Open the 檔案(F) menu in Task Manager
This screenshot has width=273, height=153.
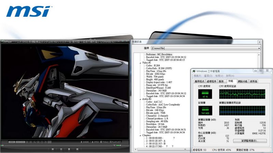pyautogui.click(x=198, y=76)
